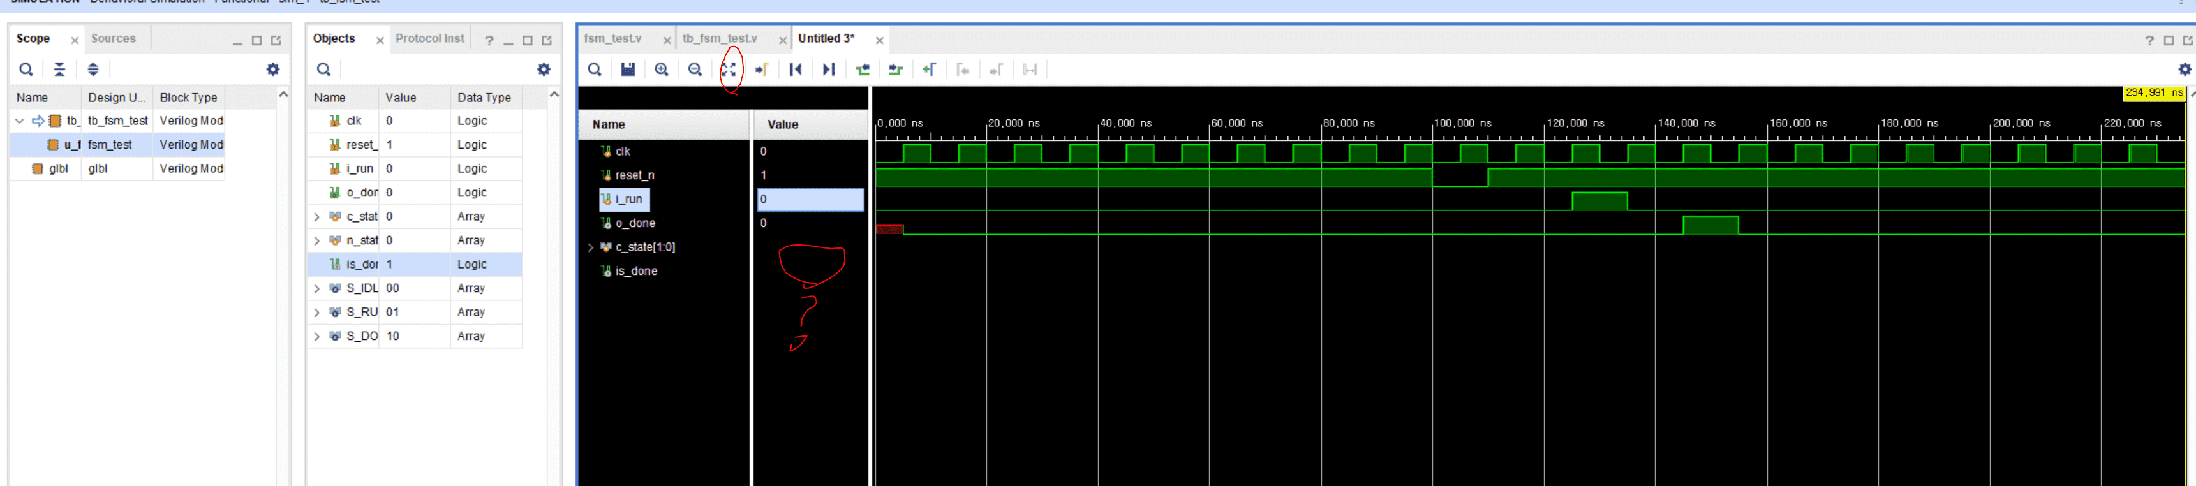Search the waveform window with the magnifier icon
The width and height of the screenshot is (2196, 486).
595,69
